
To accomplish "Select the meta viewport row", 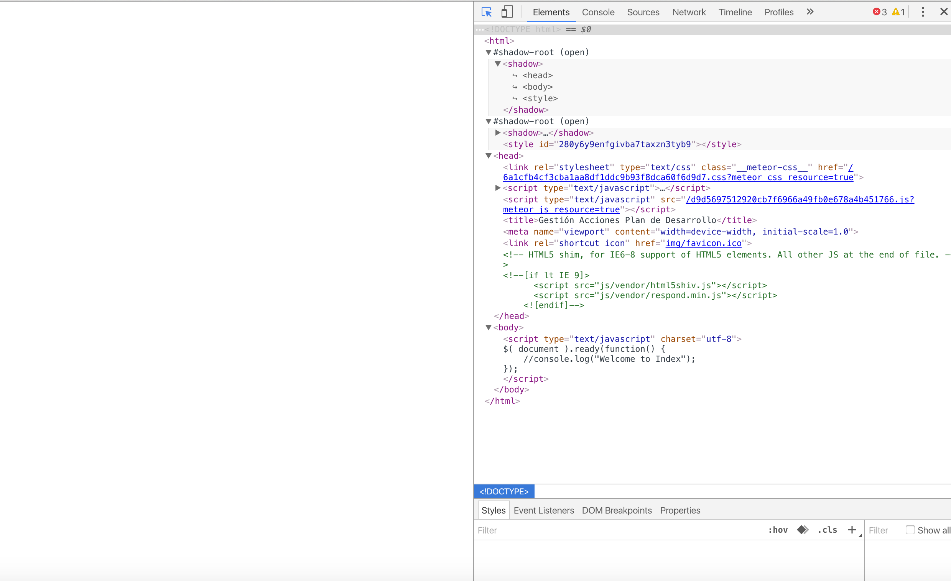I will [681, 231].
